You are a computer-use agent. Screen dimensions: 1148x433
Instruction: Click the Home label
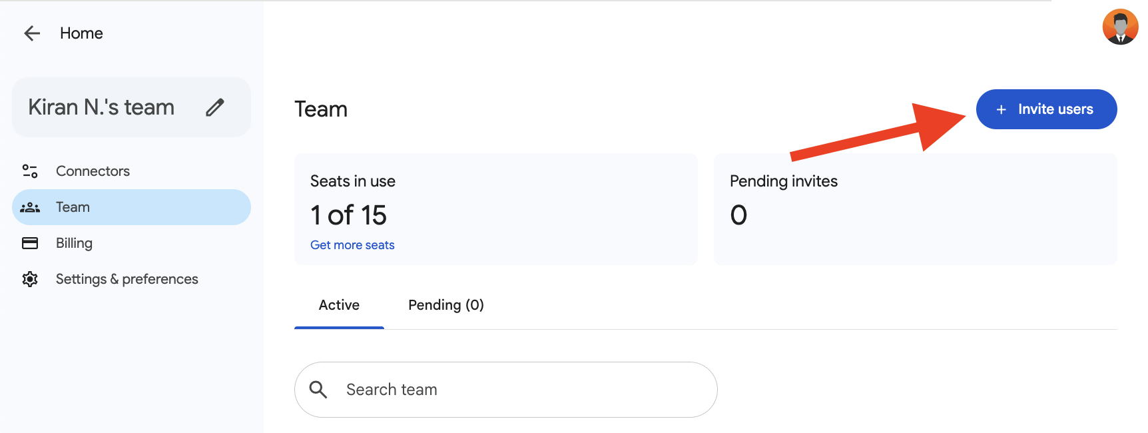pyautogui.click(x=81, y=33)
